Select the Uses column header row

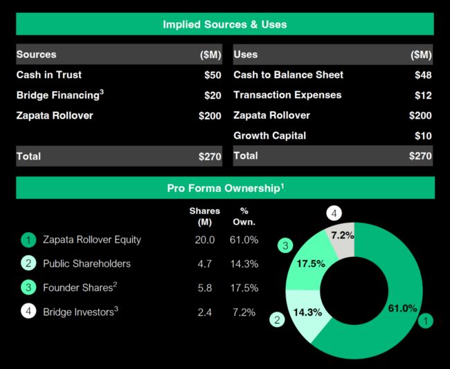pyautogui.click(x=333, y=54)
